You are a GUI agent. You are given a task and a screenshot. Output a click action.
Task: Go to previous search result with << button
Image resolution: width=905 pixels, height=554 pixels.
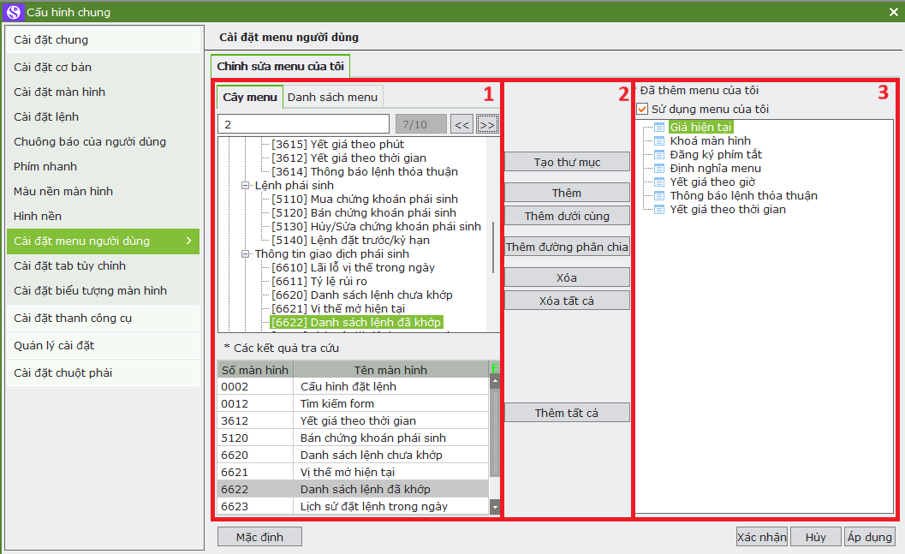tap(462, 125)
